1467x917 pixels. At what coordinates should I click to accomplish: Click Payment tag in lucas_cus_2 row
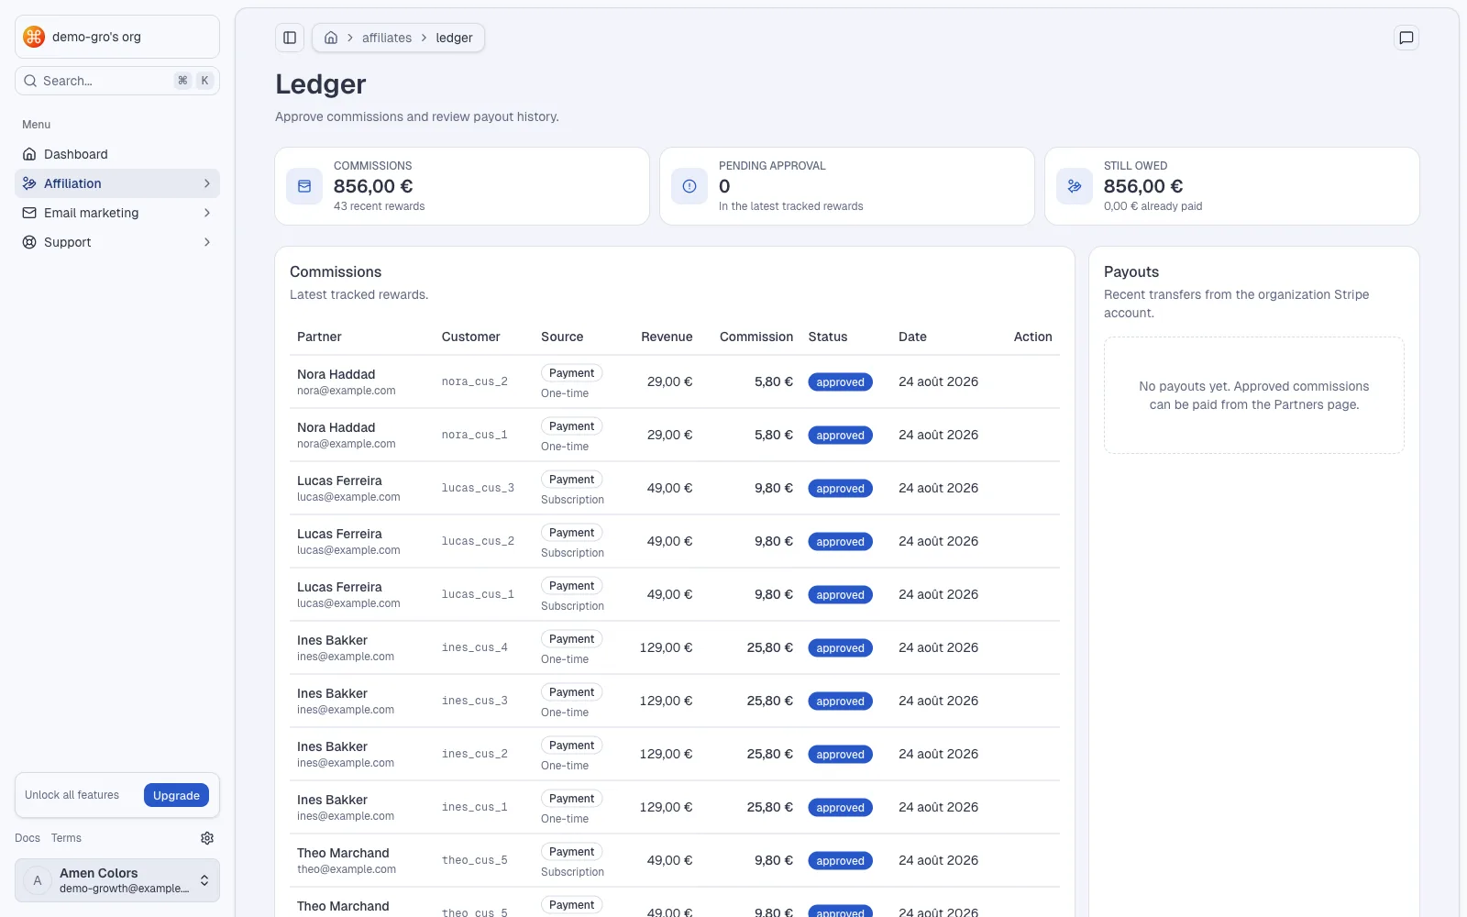[571, 533]
